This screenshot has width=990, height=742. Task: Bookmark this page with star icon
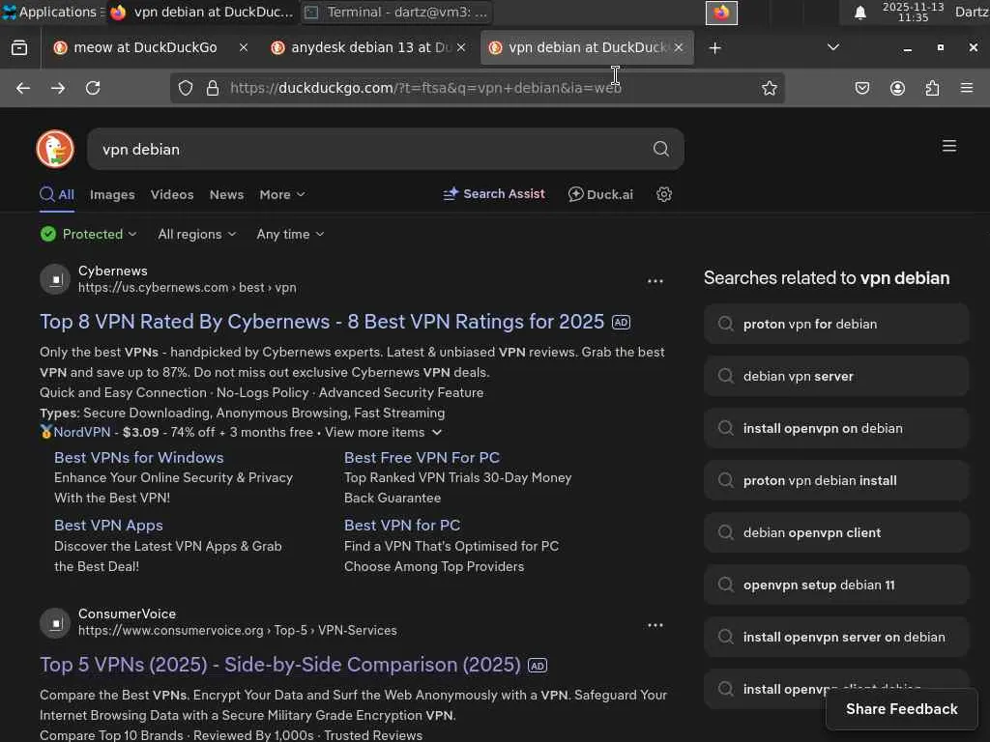[x=769, y=88]
